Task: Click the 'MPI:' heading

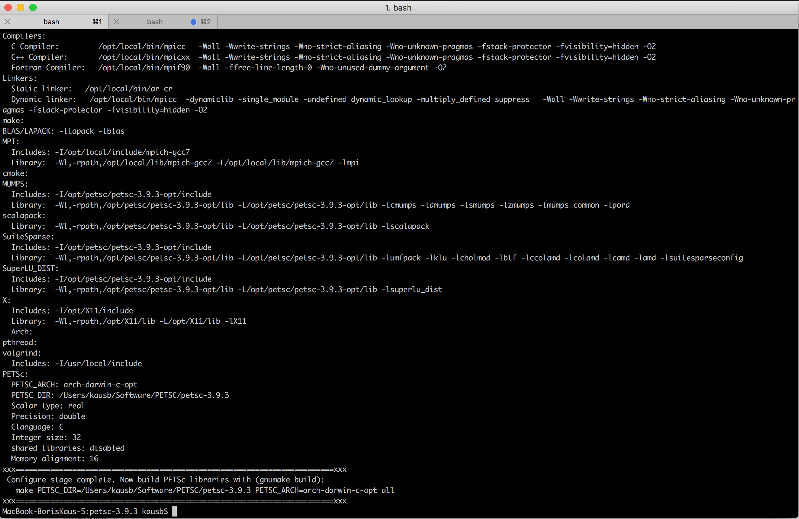Action: pyautogui.click(x=11, y=141)
